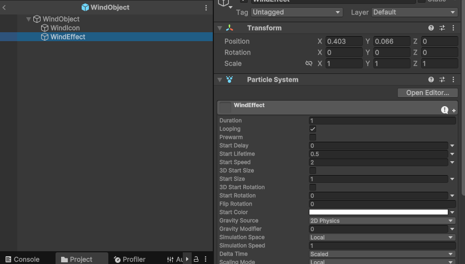Click the WindIcon object cube icon

[x=44, y=28]
